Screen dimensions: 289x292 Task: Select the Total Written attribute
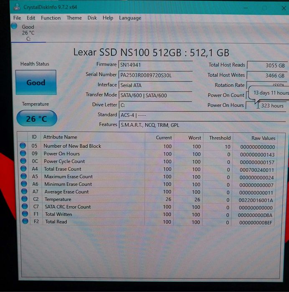(x=58, y=214)
